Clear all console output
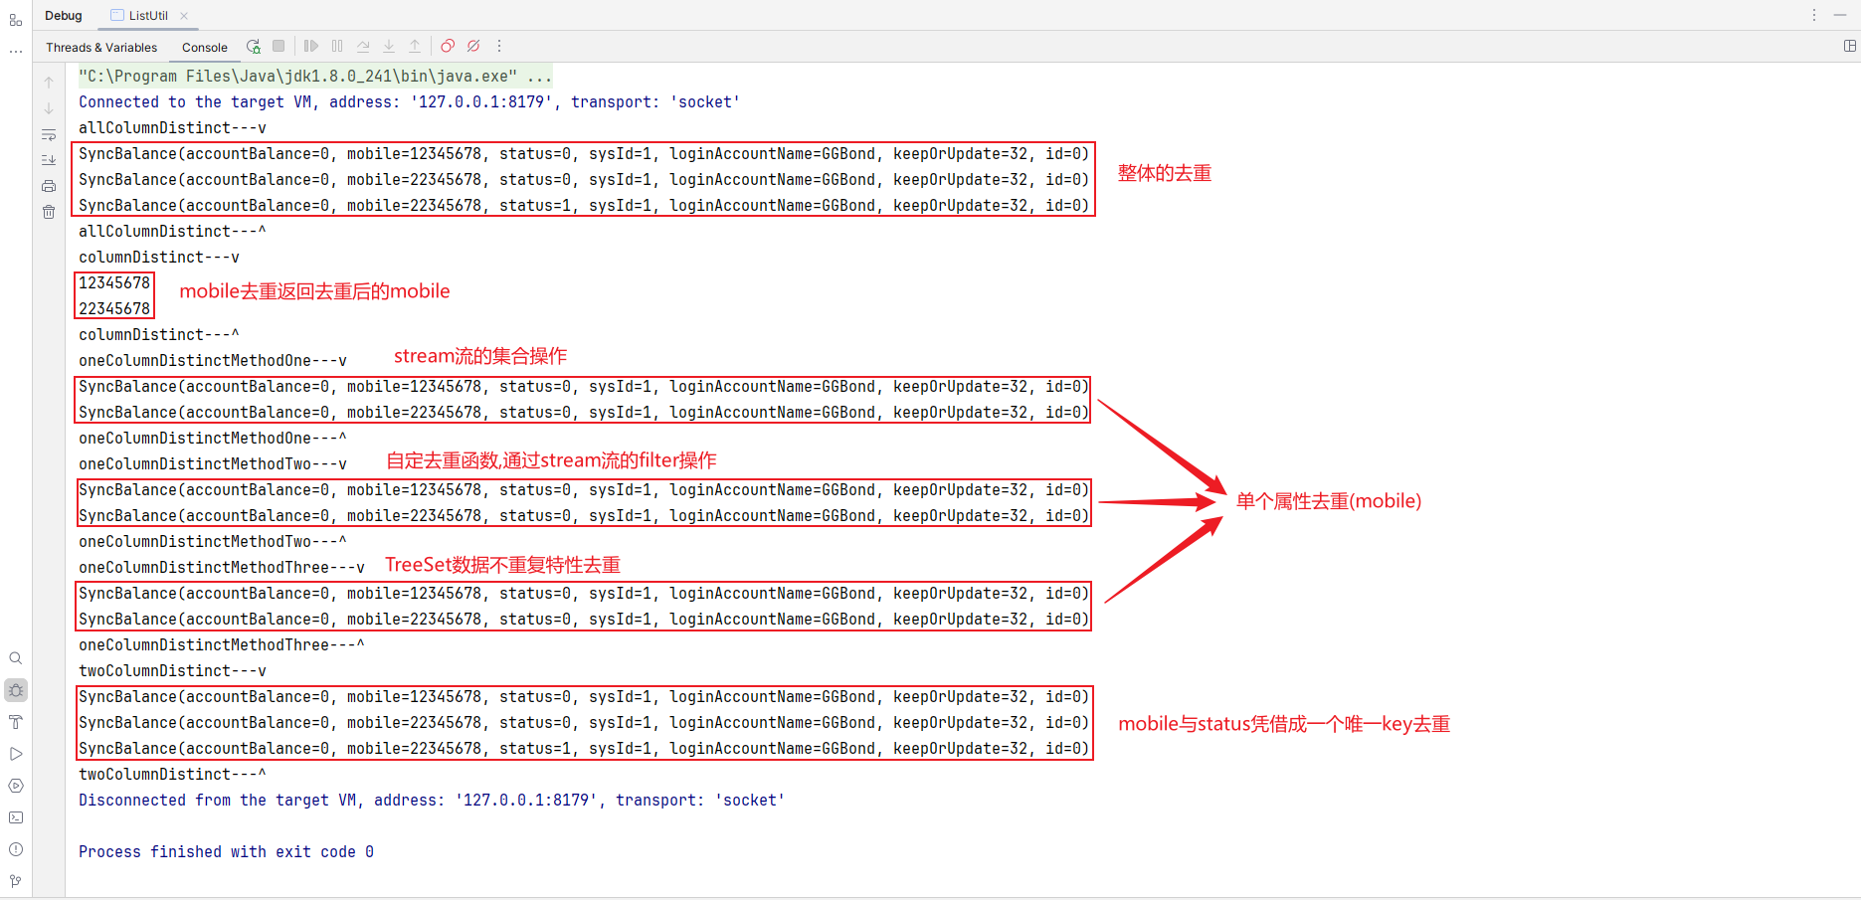The image size is (1861, 900). coord(49,212)
